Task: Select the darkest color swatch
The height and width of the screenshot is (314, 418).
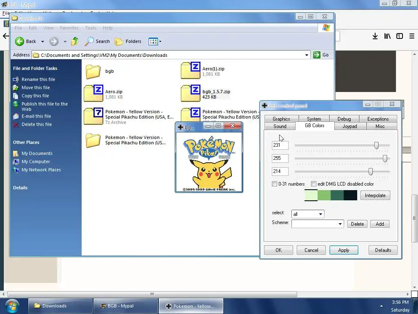Action: pyautogui.click(x=350, y=195)
